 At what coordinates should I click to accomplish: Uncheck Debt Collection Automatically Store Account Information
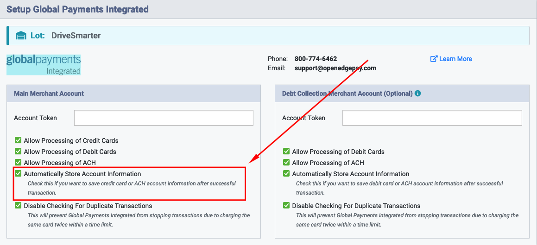point(286,174)
